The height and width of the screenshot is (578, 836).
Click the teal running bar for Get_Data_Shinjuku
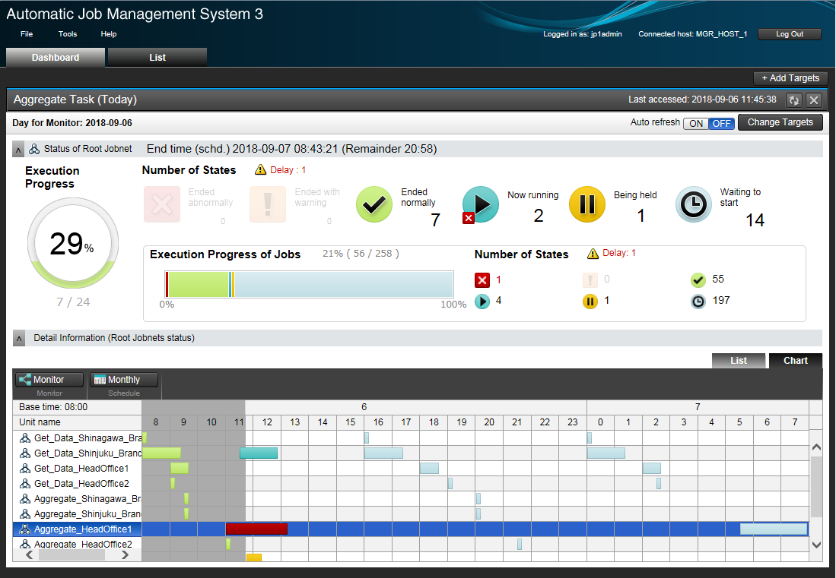click(x=259, y=453)
